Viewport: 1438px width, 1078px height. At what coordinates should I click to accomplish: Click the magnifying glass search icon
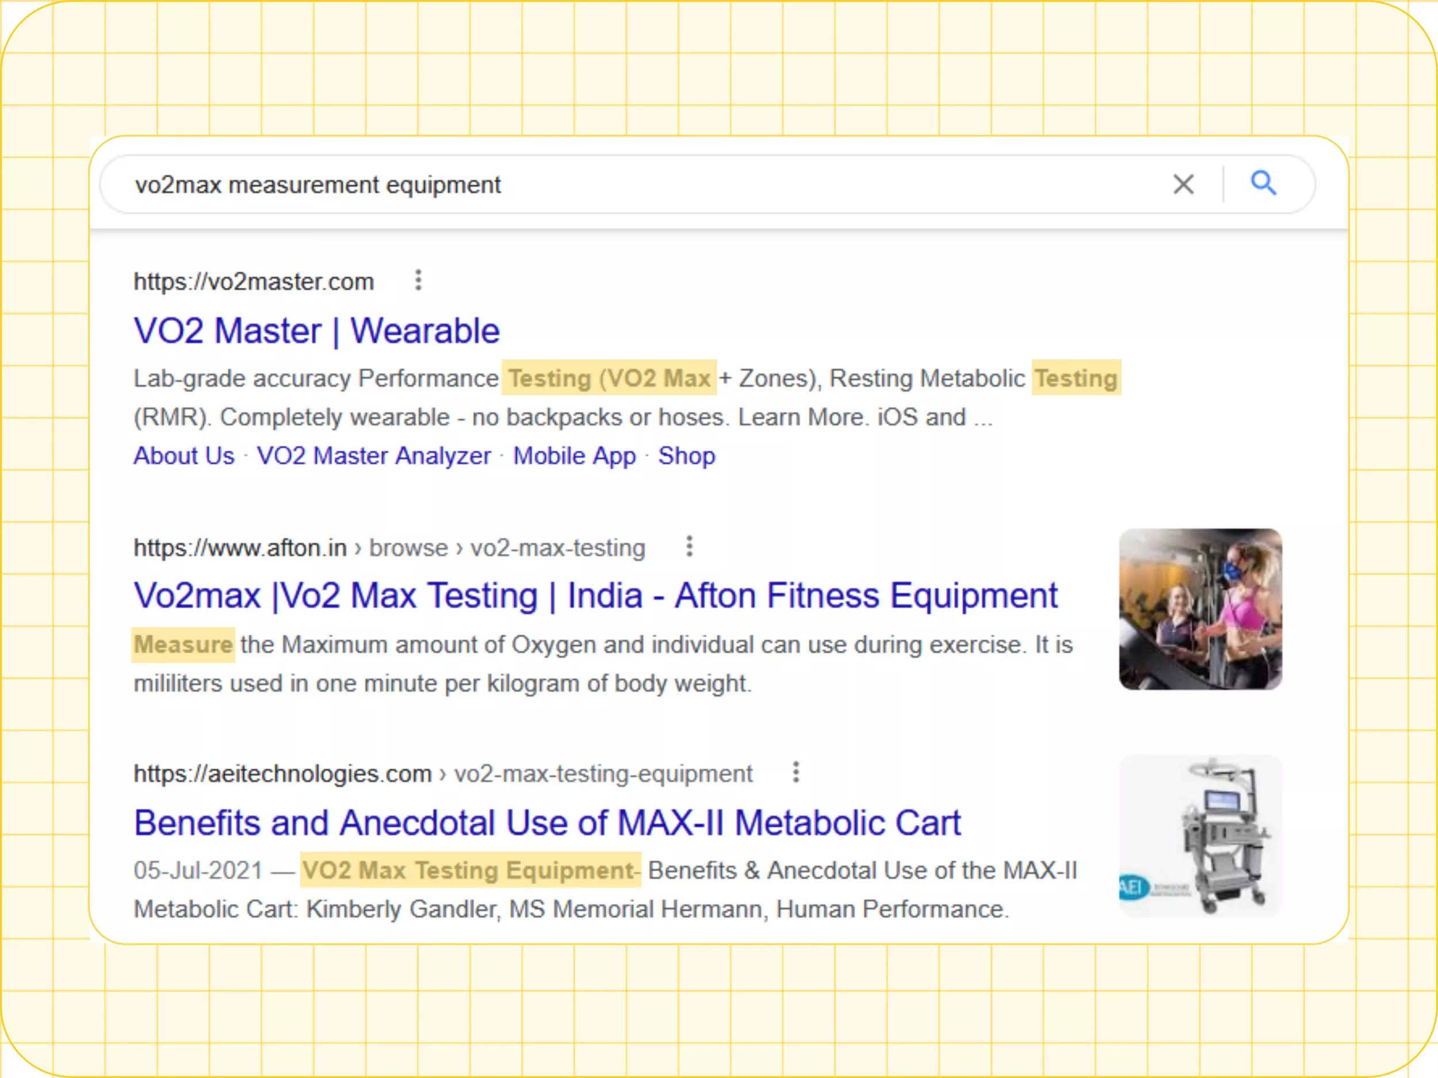click(1264, 184)
